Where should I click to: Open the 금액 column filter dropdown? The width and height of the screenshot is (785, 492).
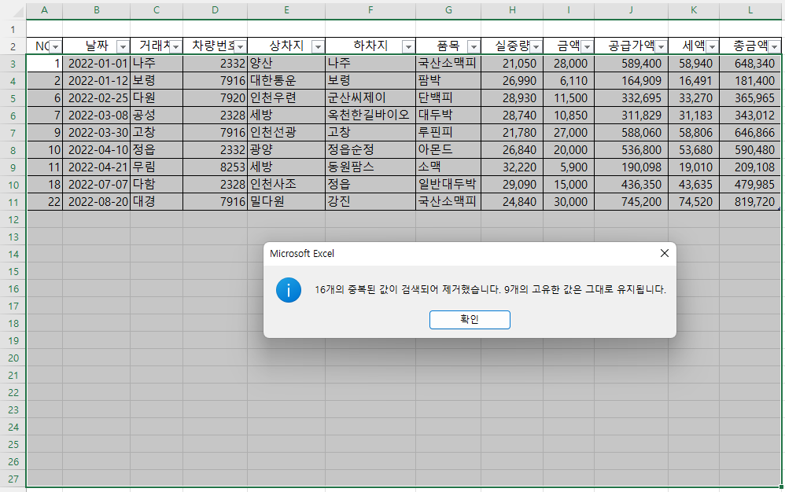click(587, 47)
